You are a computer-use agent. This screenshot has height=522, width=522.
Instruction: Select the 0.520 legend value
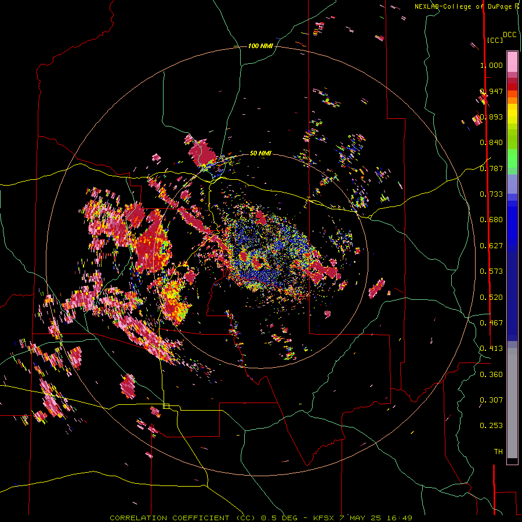click(491, 298)
